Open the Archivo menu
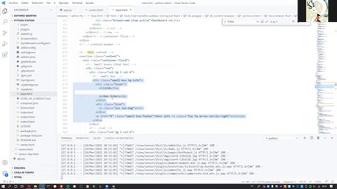This screenshot has height=189, width=337. pos(13,3)
